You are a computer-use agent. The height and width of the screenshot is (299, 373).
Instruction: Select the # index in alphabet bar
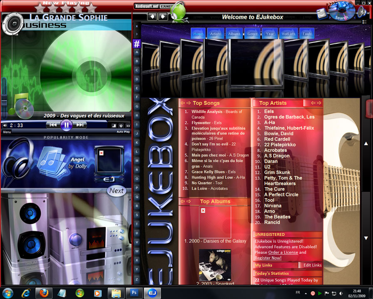click(137, 44)
